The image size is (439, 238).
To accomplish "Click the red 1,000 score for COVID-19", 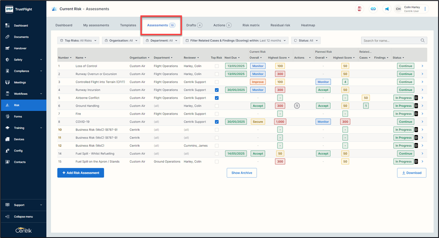I will [x=280, y=122].
